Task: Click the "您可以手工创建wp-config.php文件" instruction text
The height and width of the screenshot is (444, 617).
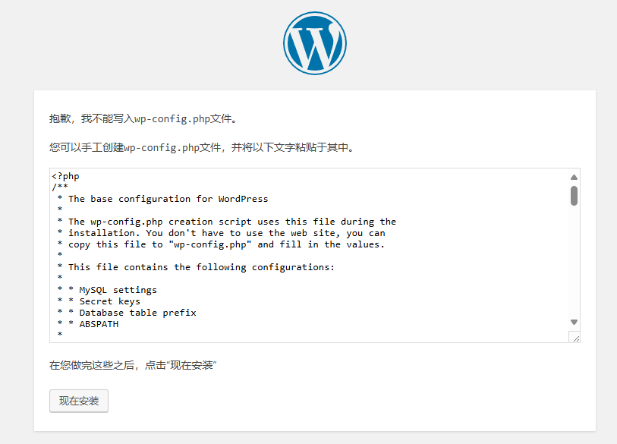Action: [201, 147]
